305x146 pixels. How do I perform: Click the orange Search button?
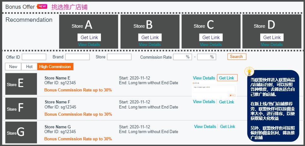(x=237, y=57)
